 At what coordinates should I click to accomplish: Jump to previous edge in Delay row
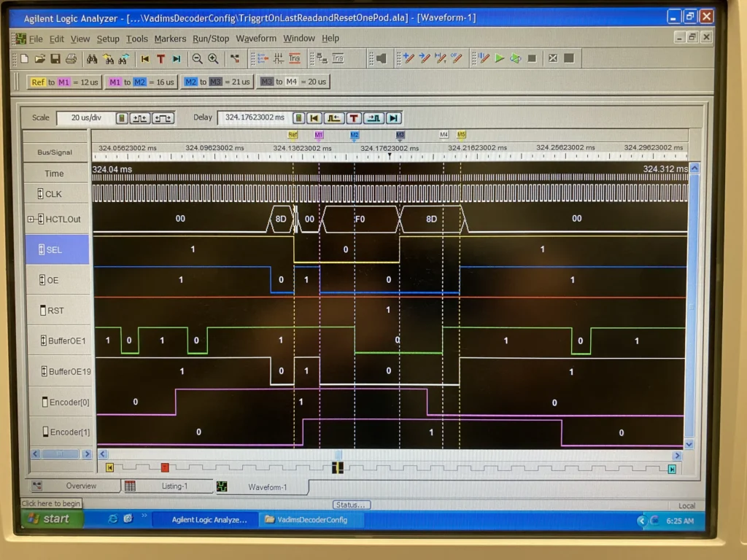(x=333, y=118)
